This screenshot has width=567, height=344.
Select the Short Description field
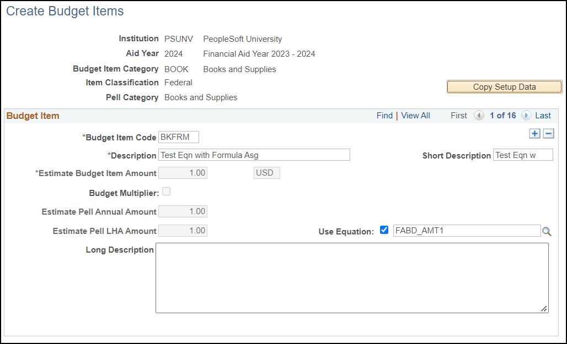pyautogui.click(x=523, y=155)
